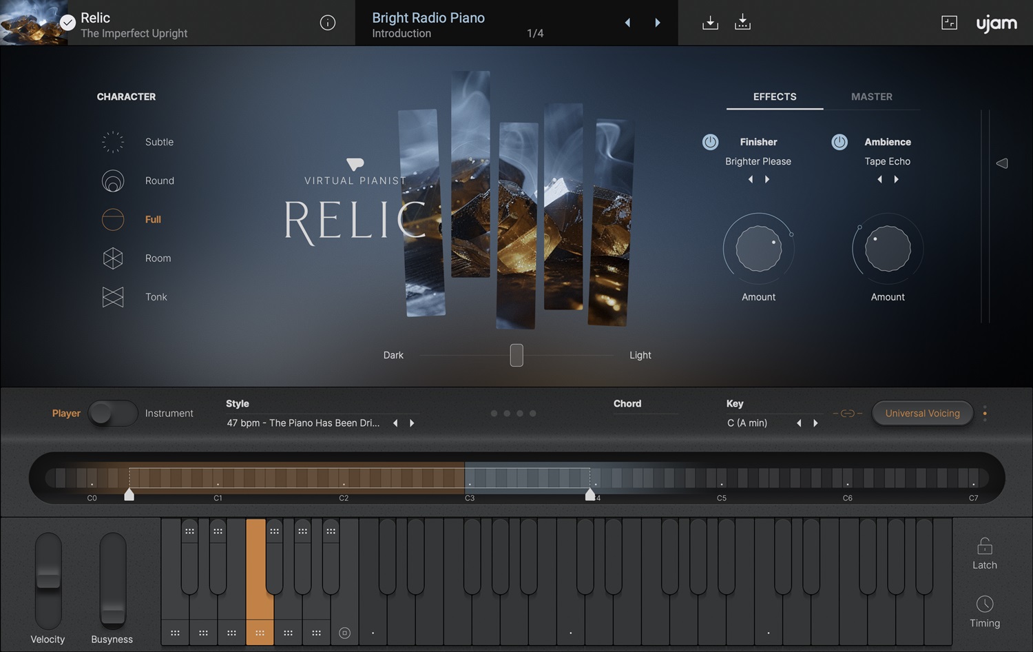The image size is (1033, 652).
Task: Toggle the key link chain icon
Action: point(848,414)
